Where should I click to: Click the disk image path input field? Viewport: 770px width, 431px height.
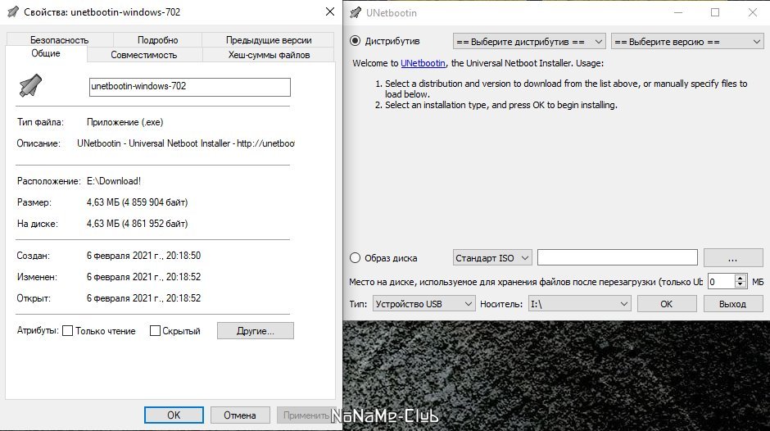coord(618,257)
